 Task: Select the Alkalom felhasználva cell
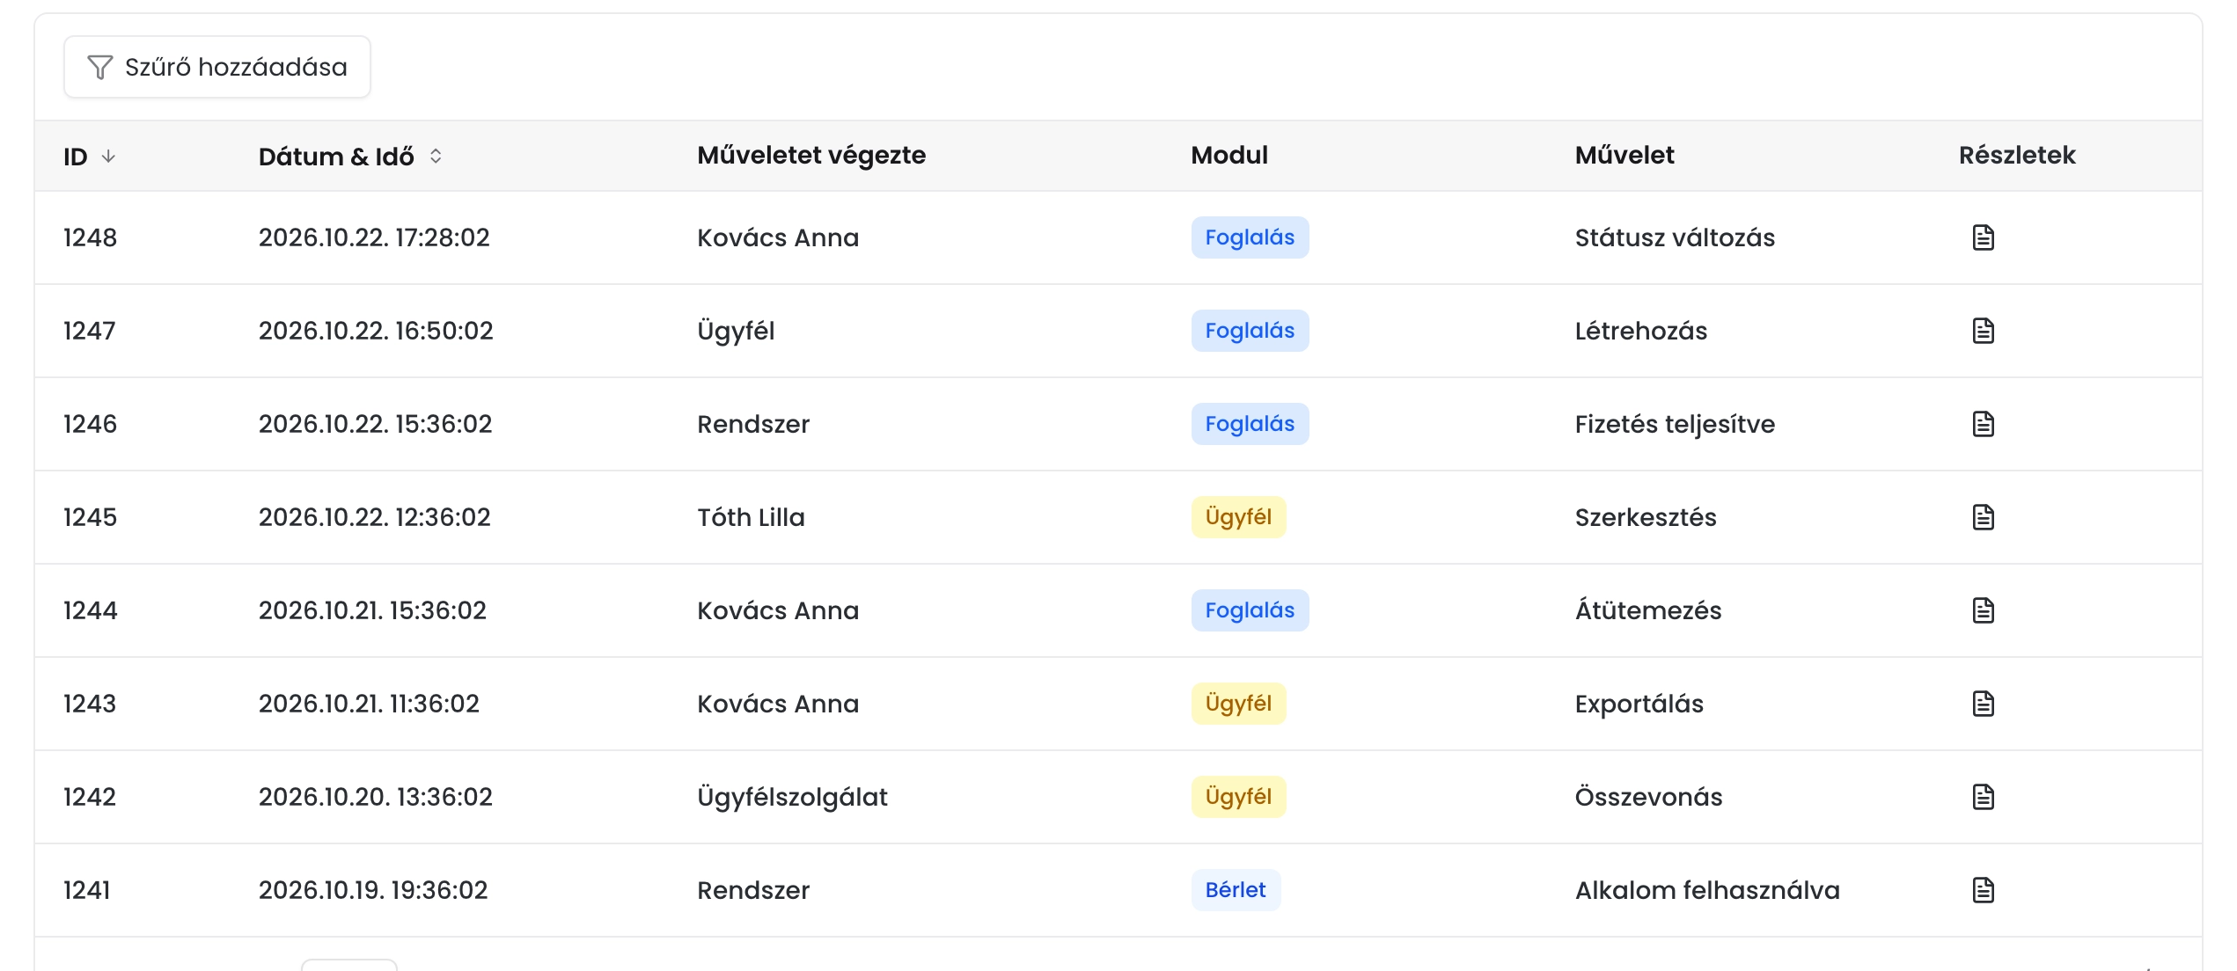coord(1707,890)
